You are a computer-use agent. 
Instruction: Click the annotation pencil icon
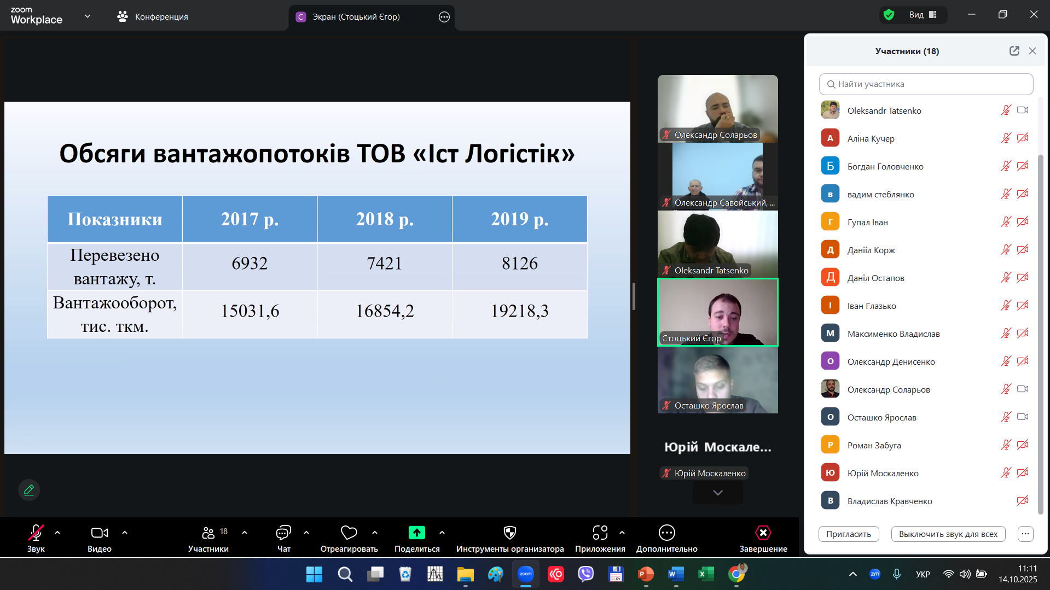pyautogui.click(x=29, y=490)
